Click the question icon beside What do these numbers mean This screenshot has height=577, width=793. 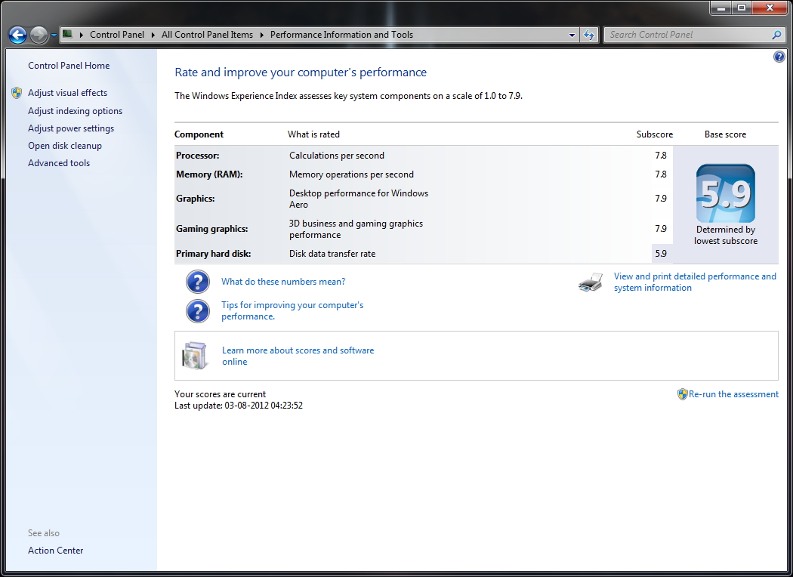pos(198,282)
